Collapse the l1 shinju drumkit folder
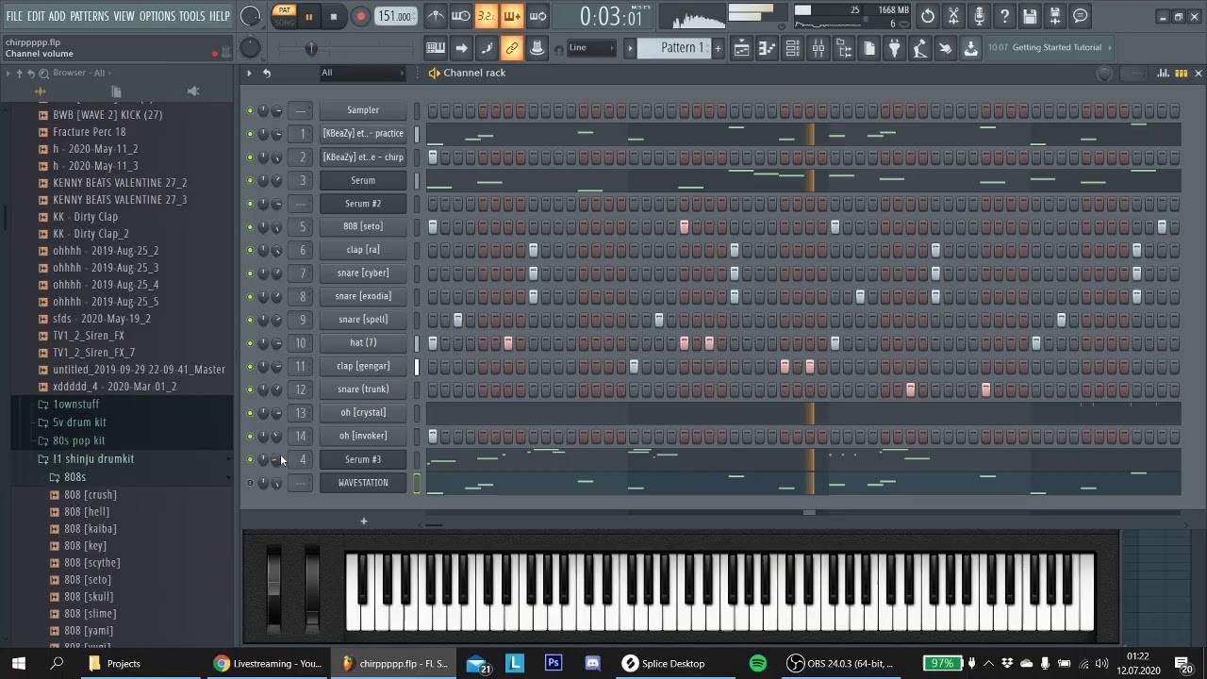The image size is (1207, 679). coord(92,459)
